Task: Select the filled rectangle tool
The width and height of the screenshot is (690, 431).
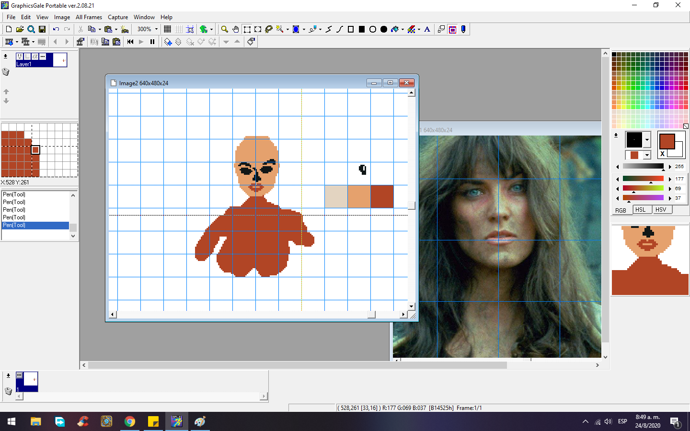Action: click(362, 29)
